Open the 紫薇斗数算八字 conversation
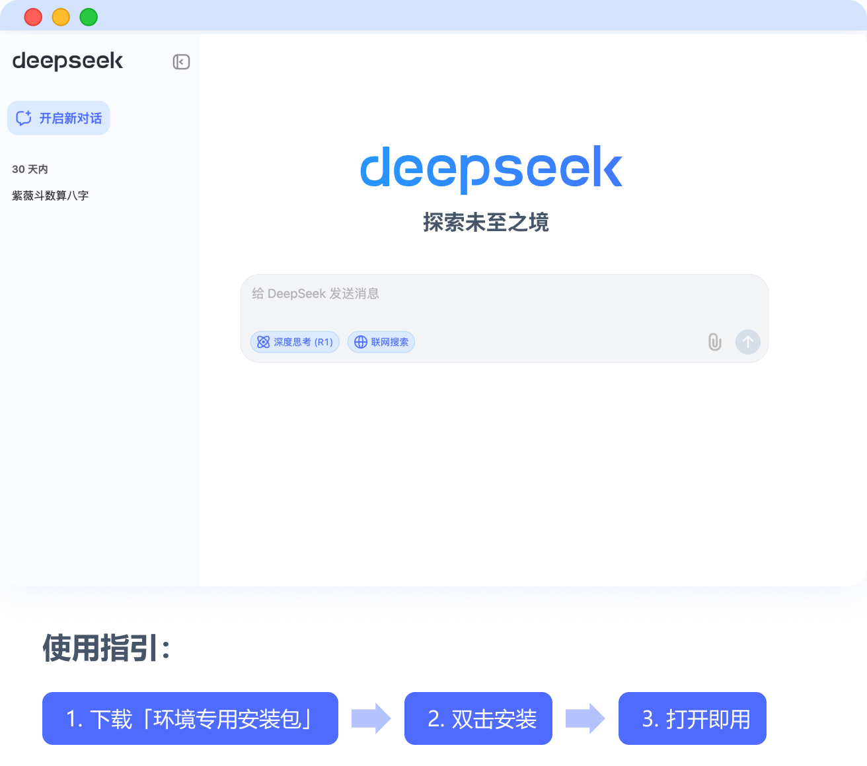Screen dimensions: 867x766 point(50,195)
